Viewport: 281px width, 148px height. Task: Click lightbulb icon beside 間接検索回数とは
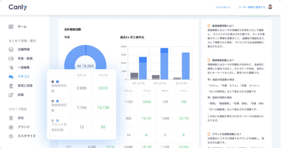coord(209,60)
